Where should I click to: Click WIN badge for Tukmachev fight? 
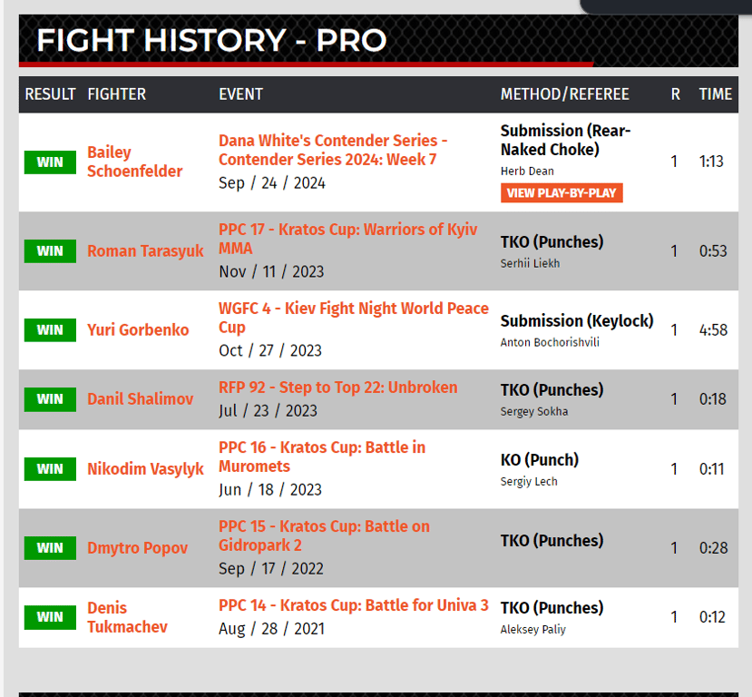(x=50, y=617)
